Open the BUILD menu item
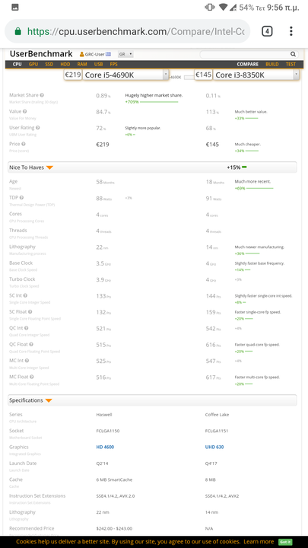The height and width of the screenshot is (548, 308). (x=272, y=64)
